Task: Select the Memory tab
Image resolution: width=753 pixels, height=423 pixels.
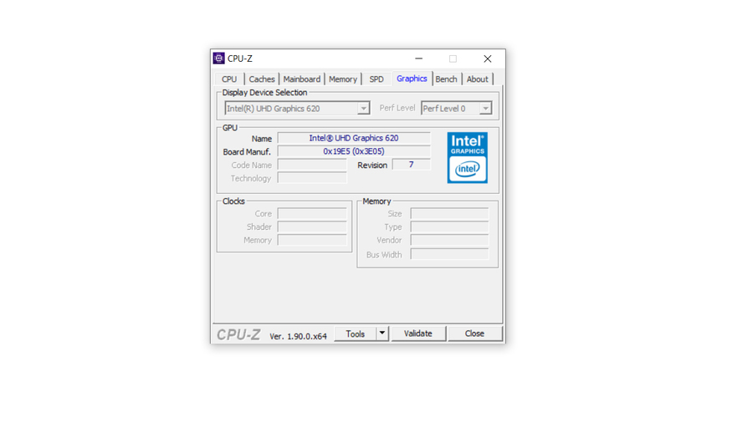Action: 343,79
